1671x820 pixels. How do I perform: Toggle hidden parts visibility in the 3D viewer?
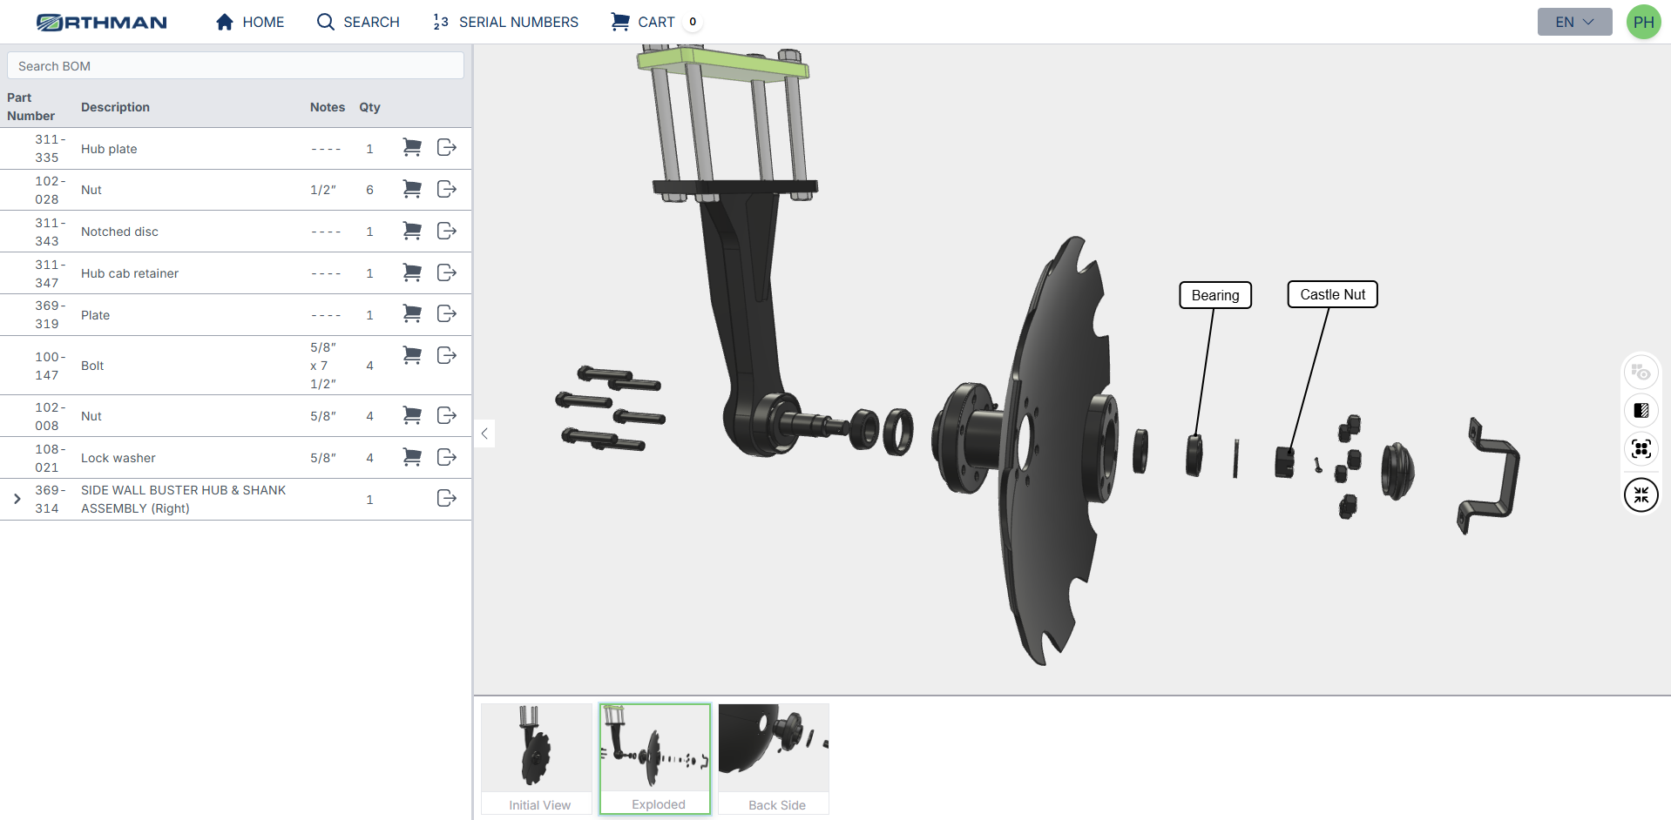[1641, 372]
